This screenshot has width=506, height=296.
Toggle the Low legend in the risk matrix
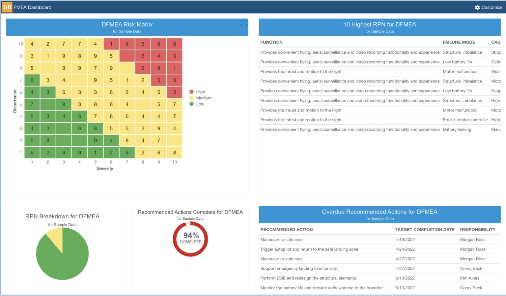pos(197,104)
